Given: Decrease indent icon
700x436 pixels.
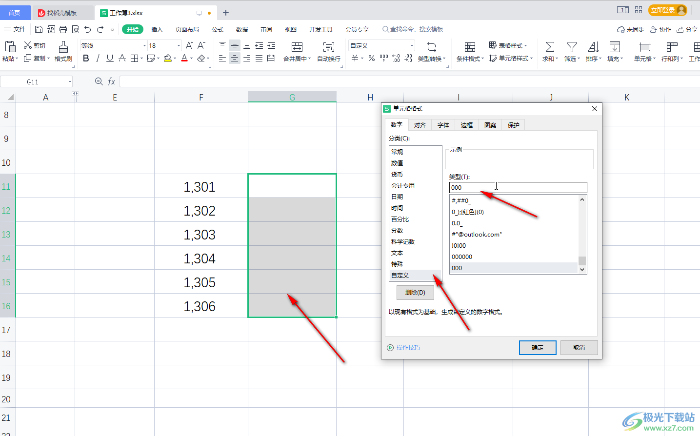Looking at the screenshot, I should click(x=259, y=46).
